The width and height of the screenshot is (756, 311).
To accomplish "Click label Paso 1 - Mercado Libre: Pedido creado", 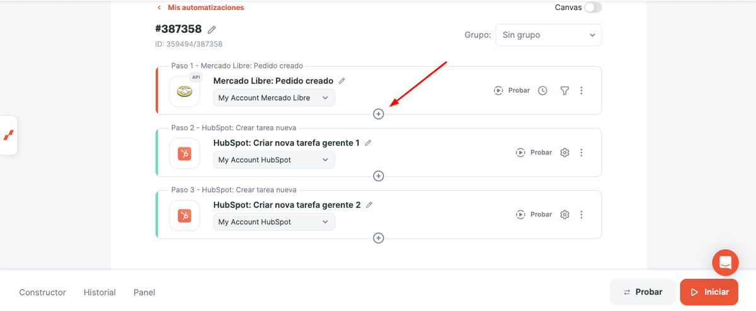I will (237, 65).
